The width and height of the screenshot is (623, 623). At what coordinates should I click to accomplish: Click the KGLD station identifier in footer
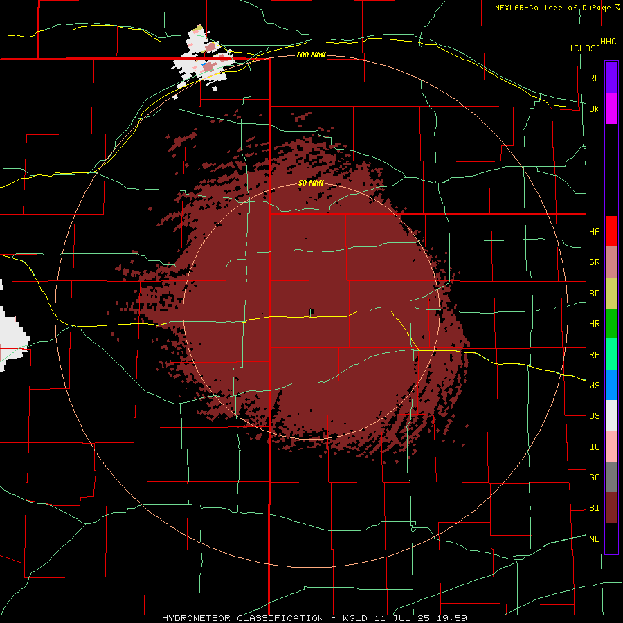356,618
